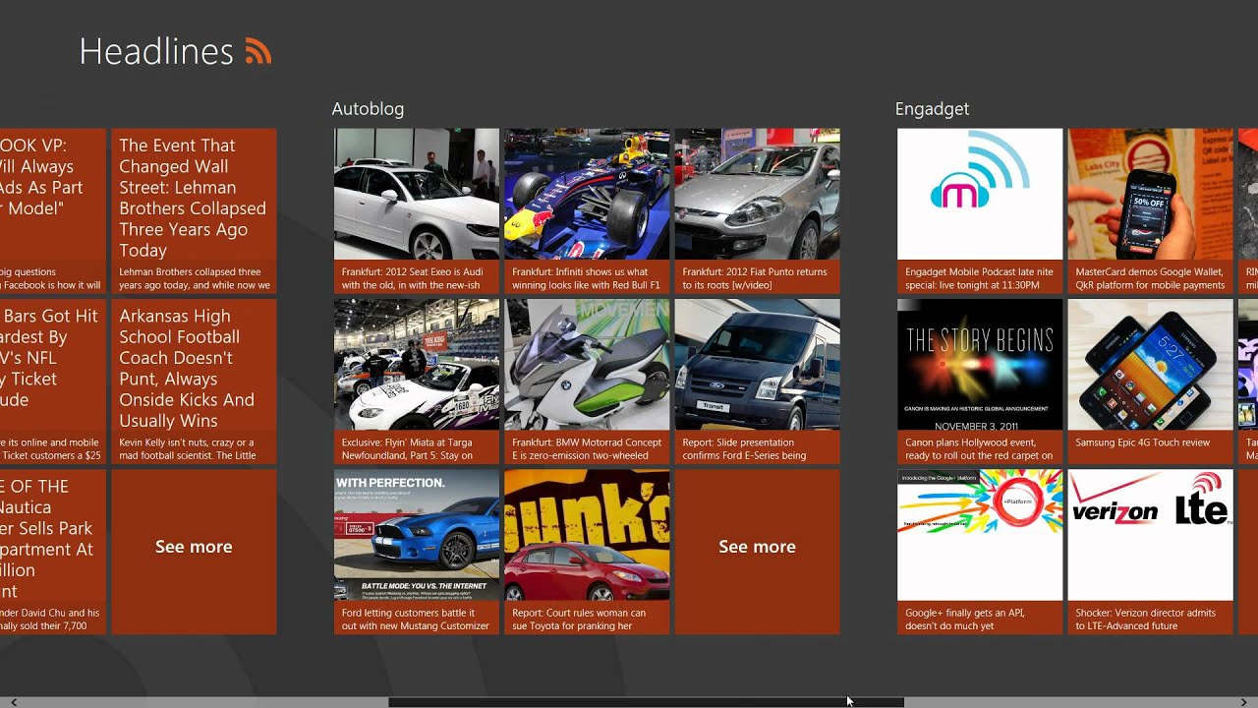Open Infiniti Red Bull F1 article thumbnail
This screenshot has height=708, width=1258.
click(587, 194)
